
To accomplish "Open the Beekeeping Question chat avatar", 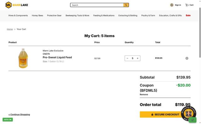I will [188, 113].
